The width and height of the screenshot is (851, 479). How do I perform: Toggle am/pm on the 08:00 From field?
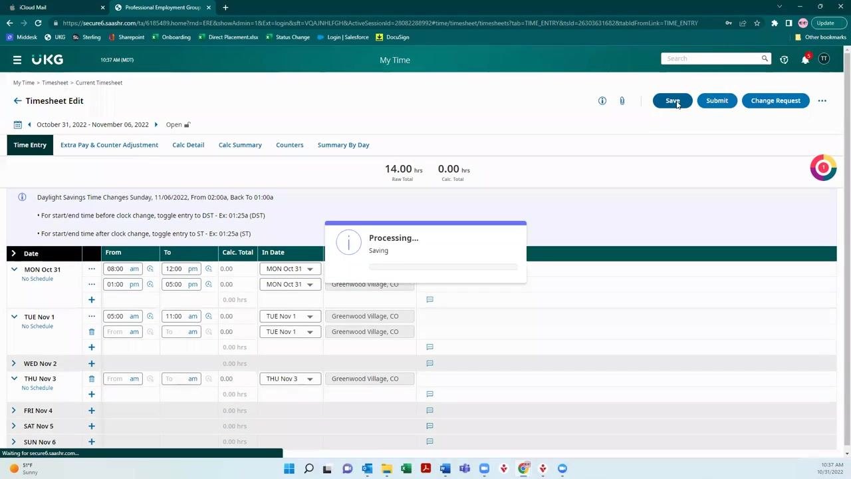[134, 269]
